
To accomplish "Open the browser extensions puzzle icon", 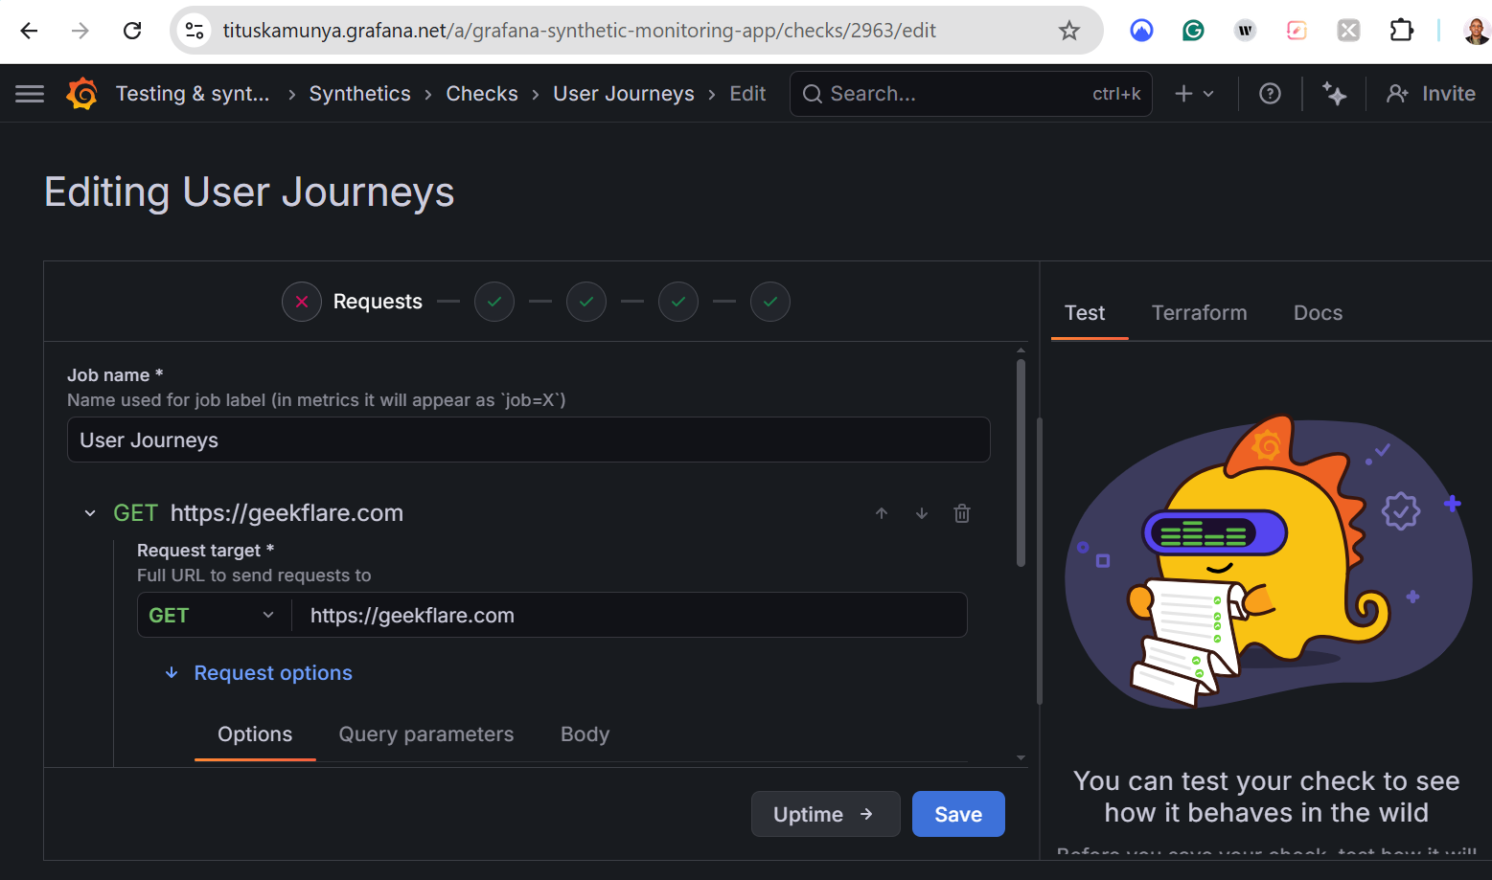I will (1401, 31).
